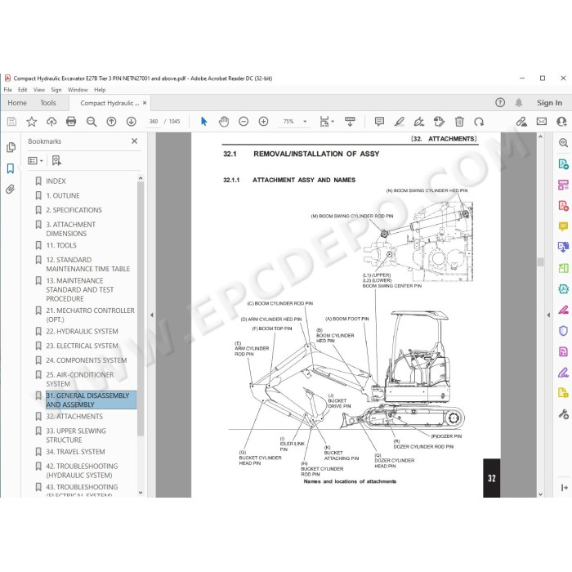Expand right tools pane arrow icon
572x572 pixels.
pos(564,487)
